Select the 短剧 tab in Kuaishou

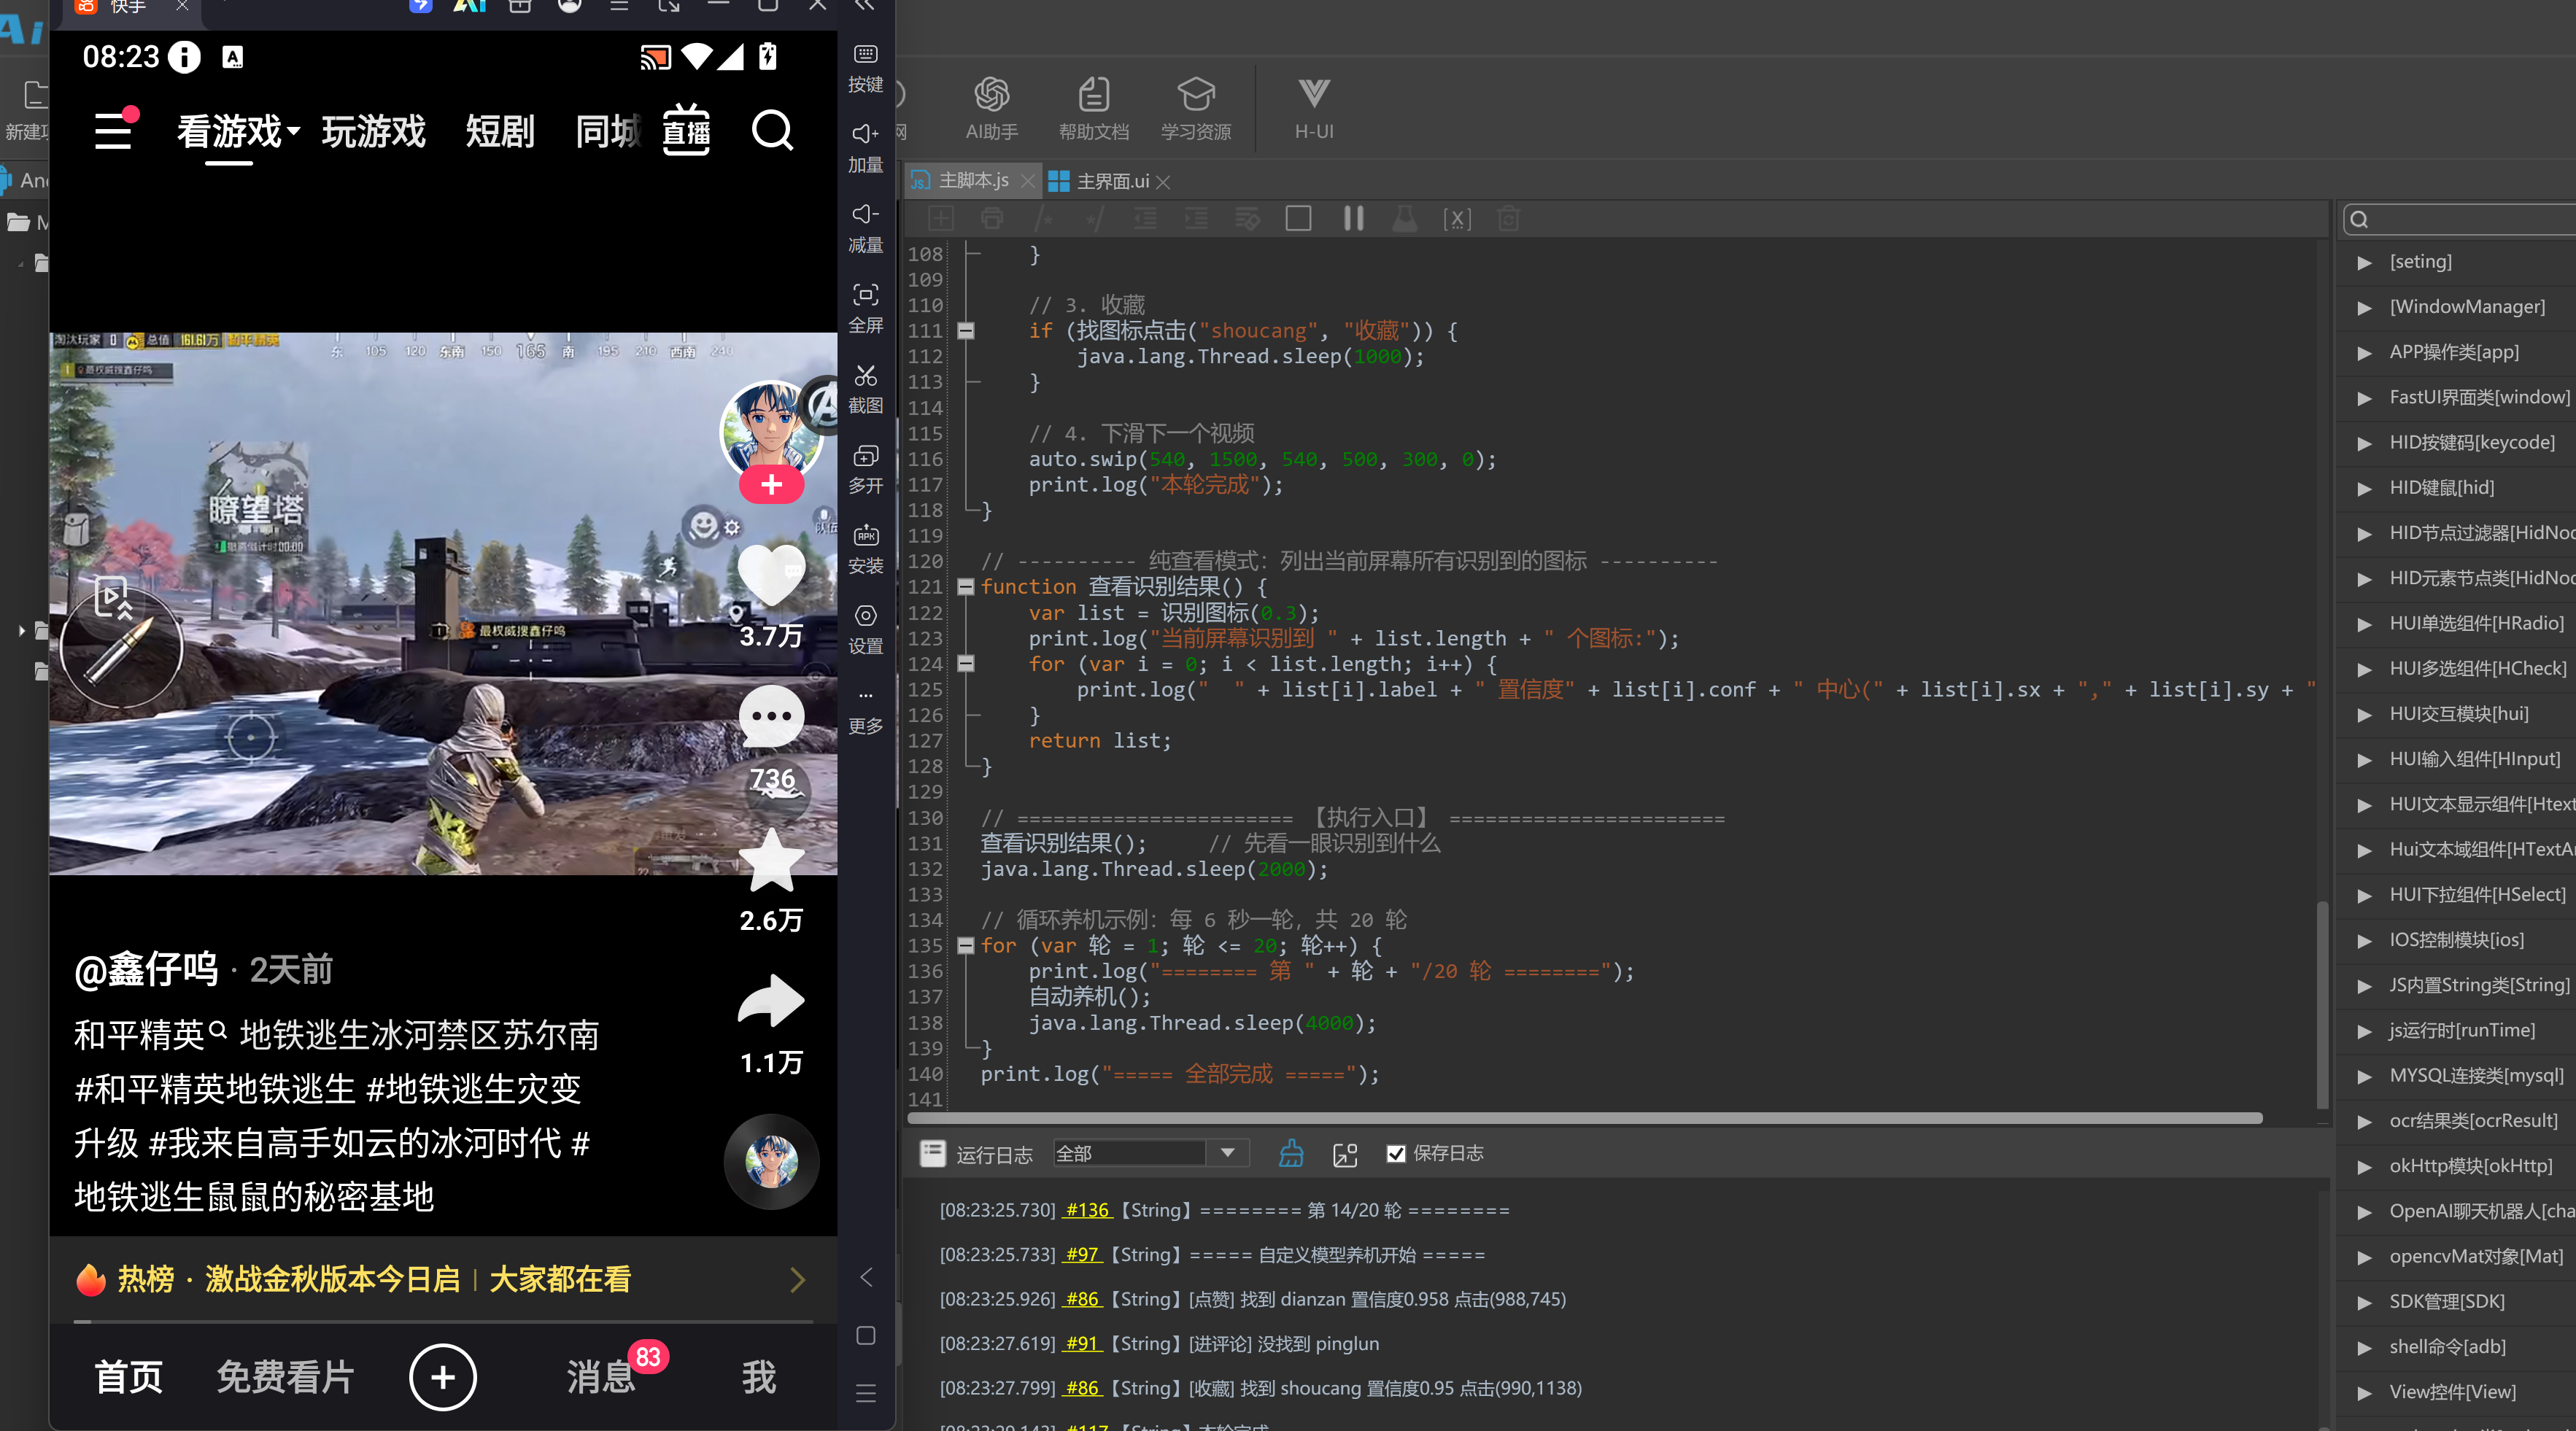500,131
